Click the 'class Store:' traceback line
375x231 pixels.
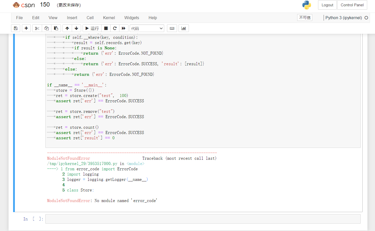tap(80, 190)
